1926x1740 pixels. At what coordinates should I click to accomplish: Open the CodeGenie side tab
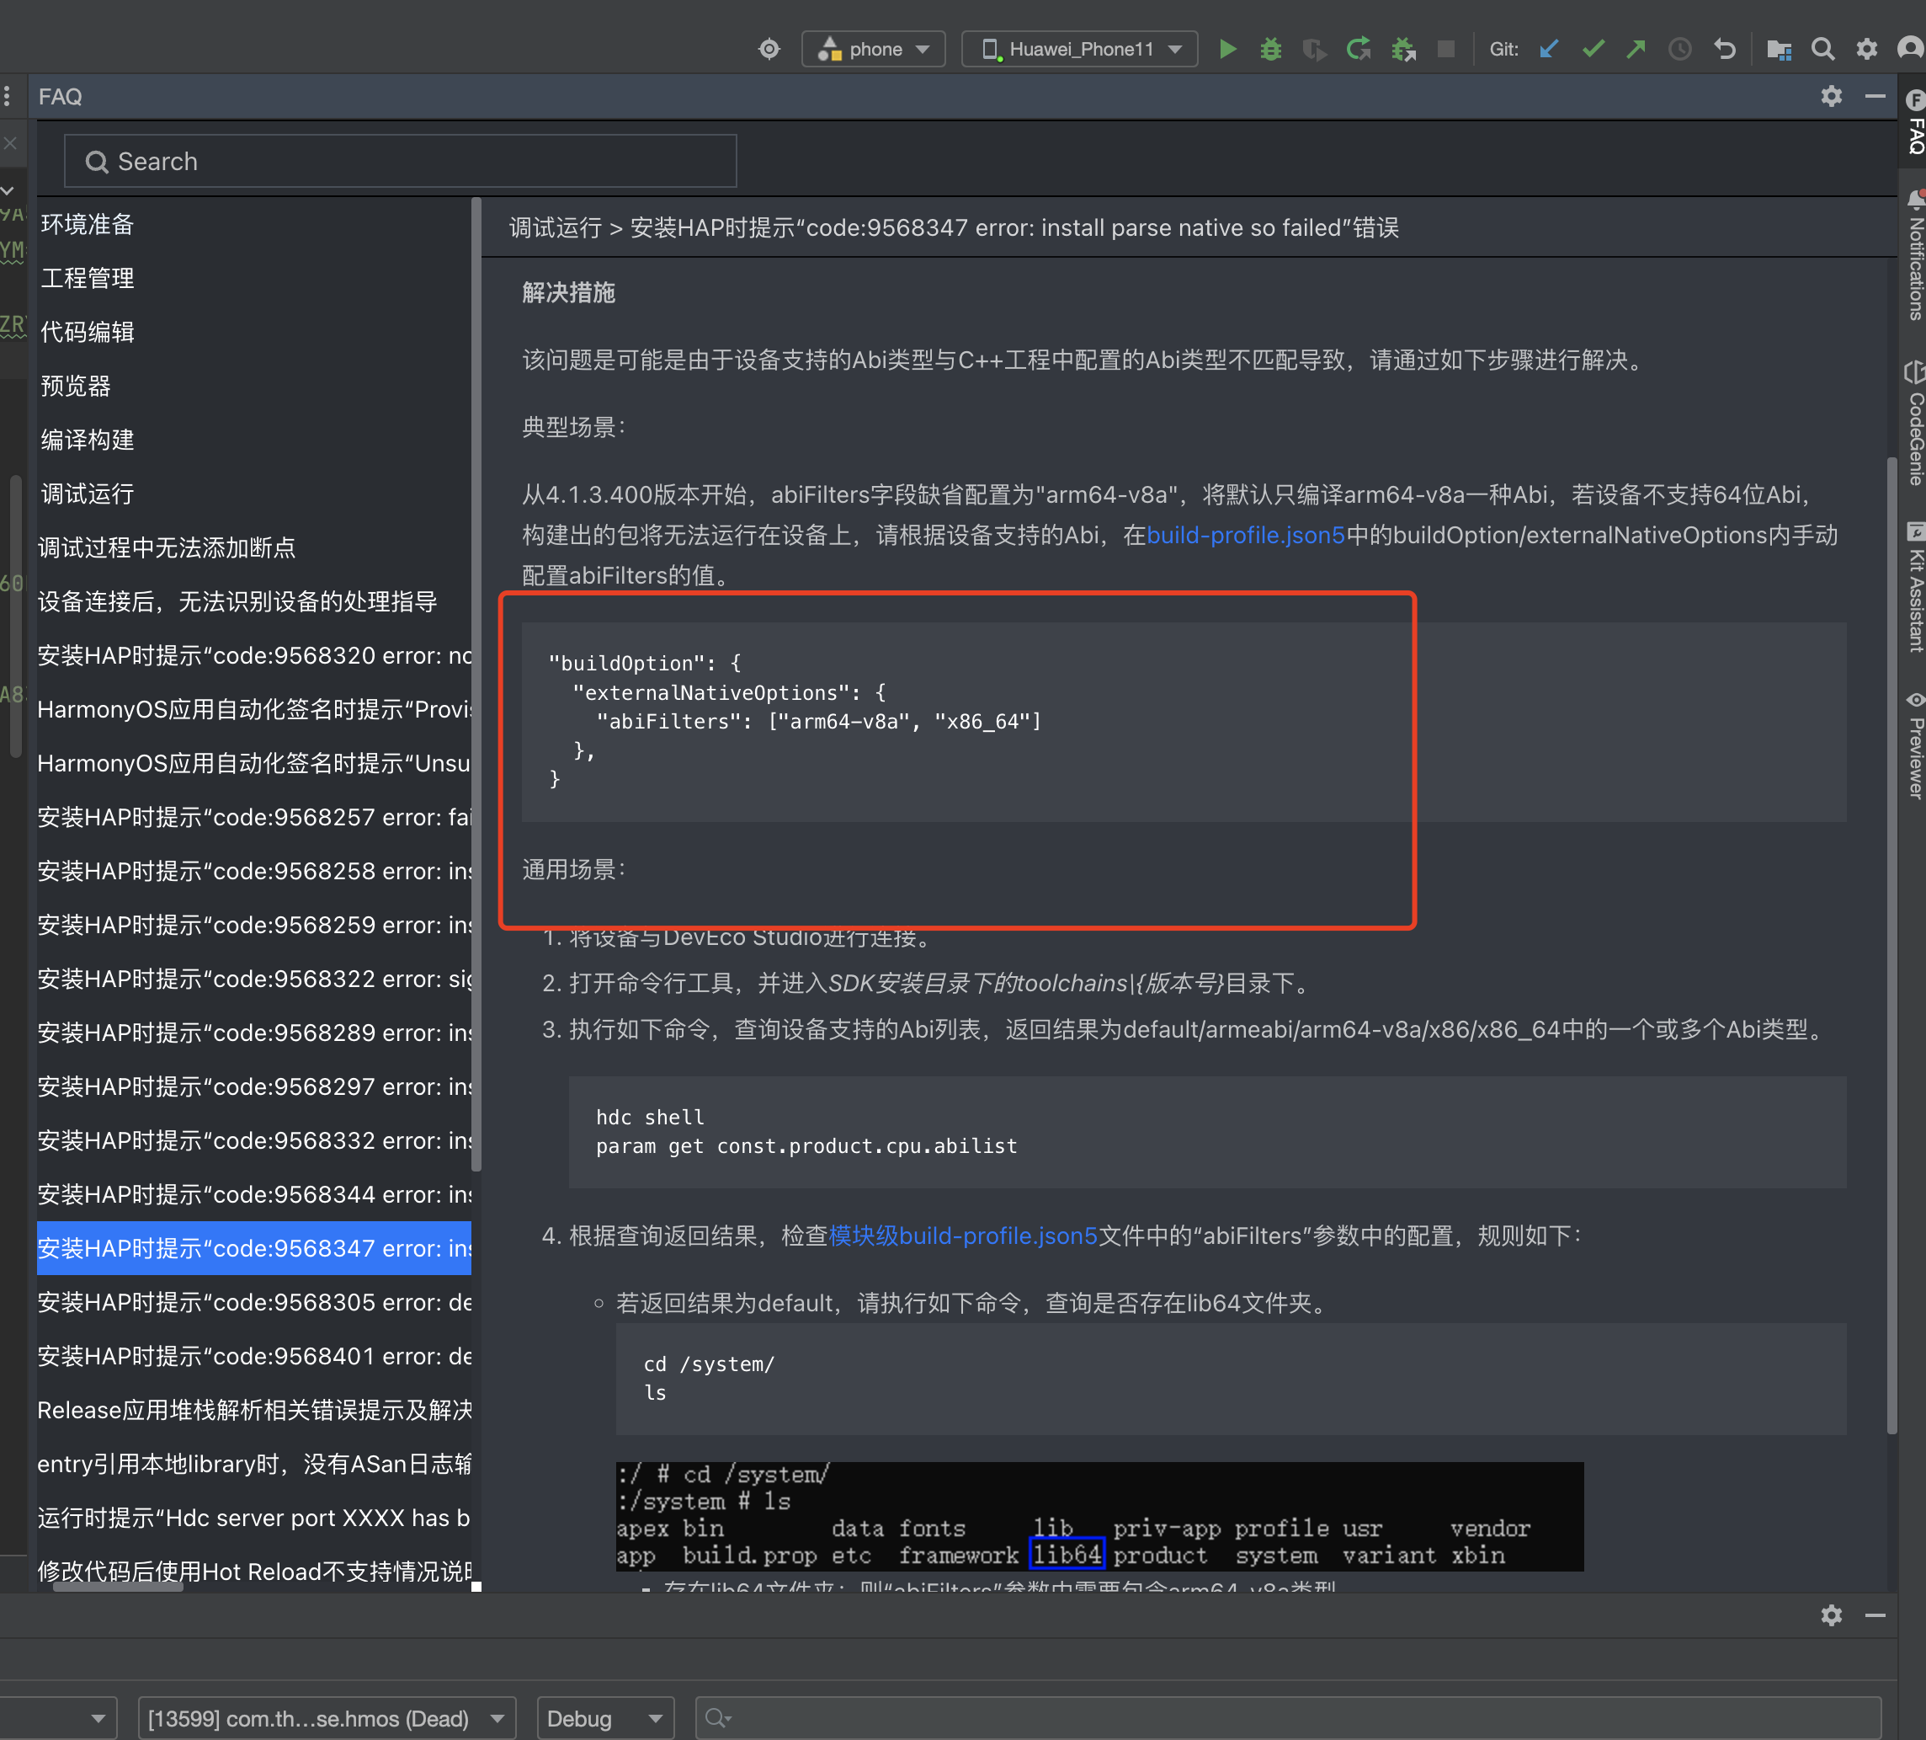(1914, 422)
